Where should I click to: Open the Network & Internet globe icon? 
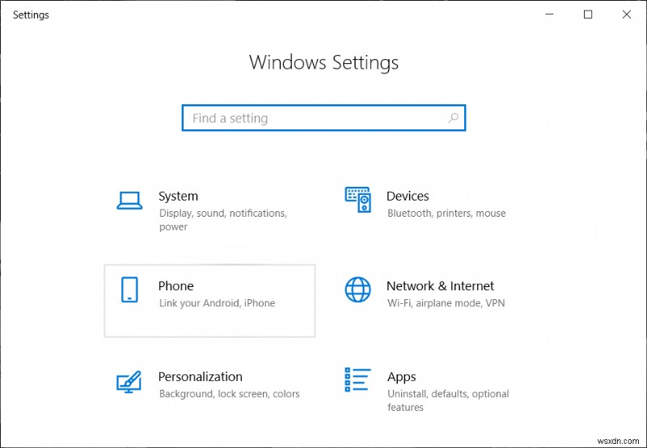tap(357, 290)
